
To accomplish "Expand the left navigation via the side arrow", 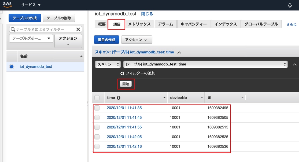I will 1,18.
